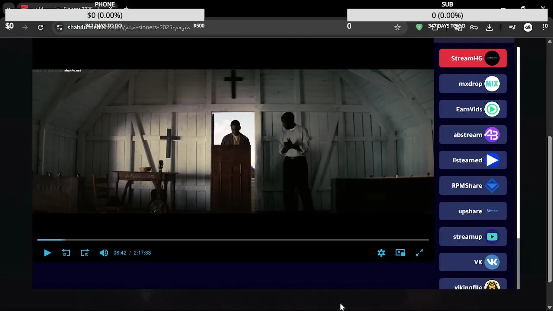Image resolution: width=553 pixels, height=311 pixels.
Task: Open browser downloads
Action: click(x=489, y=27)
